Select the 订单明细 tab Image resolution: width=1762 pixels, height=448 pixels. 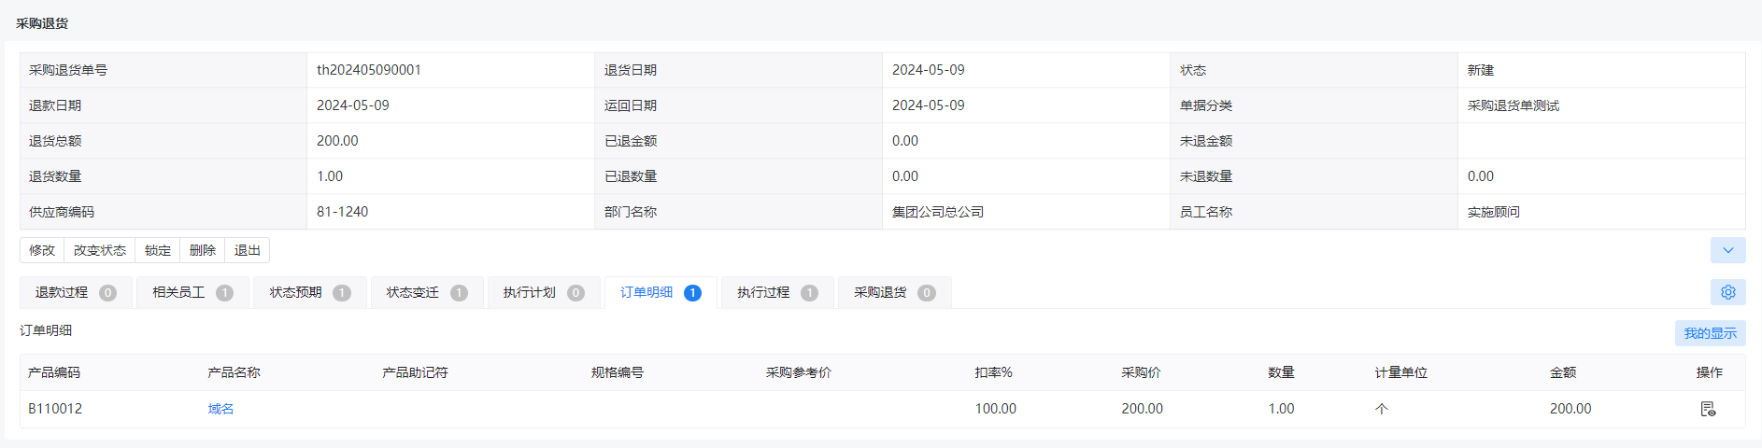[x=661, y=293]
